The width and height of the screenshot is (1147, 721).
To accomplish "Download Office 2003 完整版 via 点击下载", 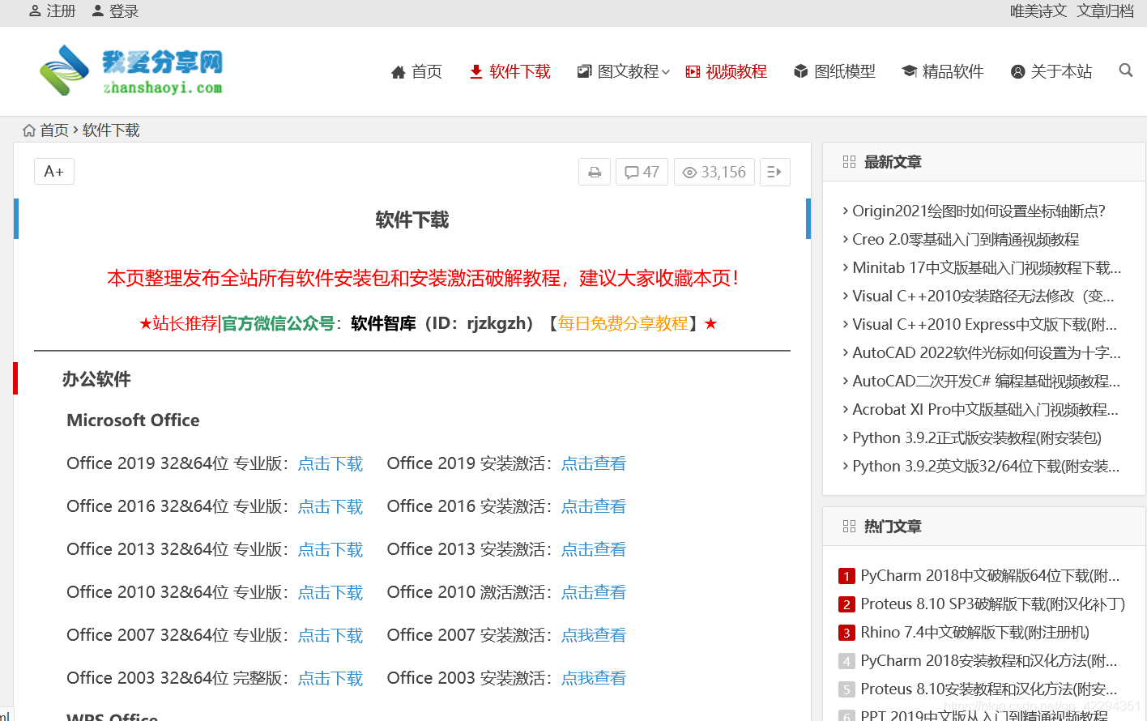I will coord(330,678).
